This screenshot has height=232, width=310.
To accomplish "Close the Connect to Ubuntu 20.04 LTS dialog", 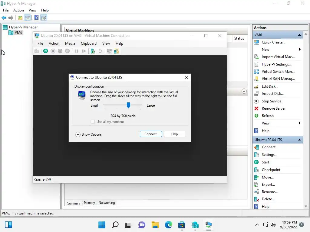I will [186, 77].
